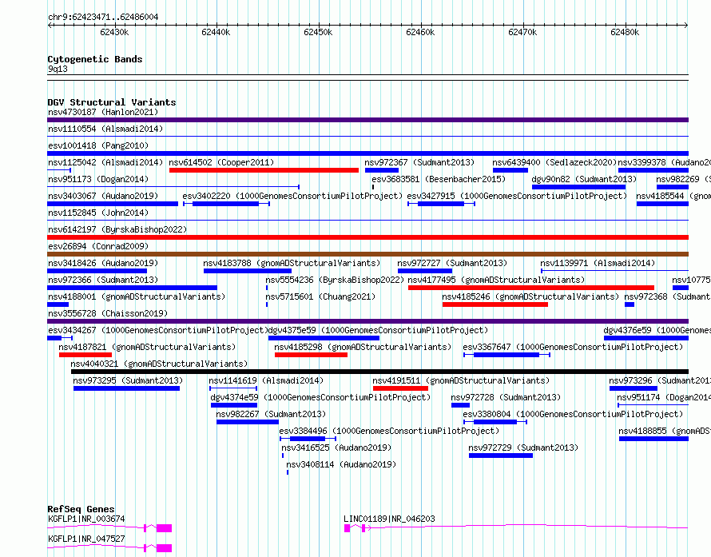Open the LINC01189|NR_046203 gene label
This screenshot has width=711, height=557.
click(389, 519)
